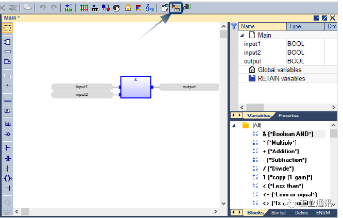
Task: Open the Spy list tab
Action: pyautogui.click(x=279, y=212)
